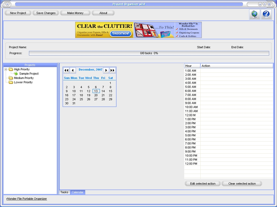Select the 9:00 AM hour row

coord(228,103)
